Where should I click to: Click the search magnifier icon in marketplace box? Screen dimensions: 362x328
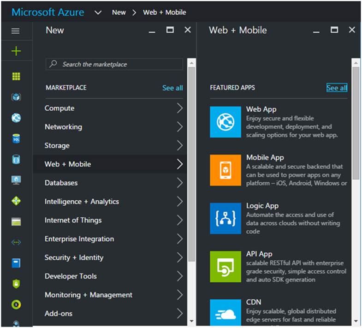pos(53,64)
